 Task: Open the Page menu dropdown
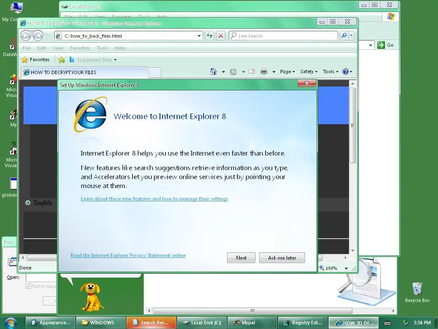coord(287,72)
